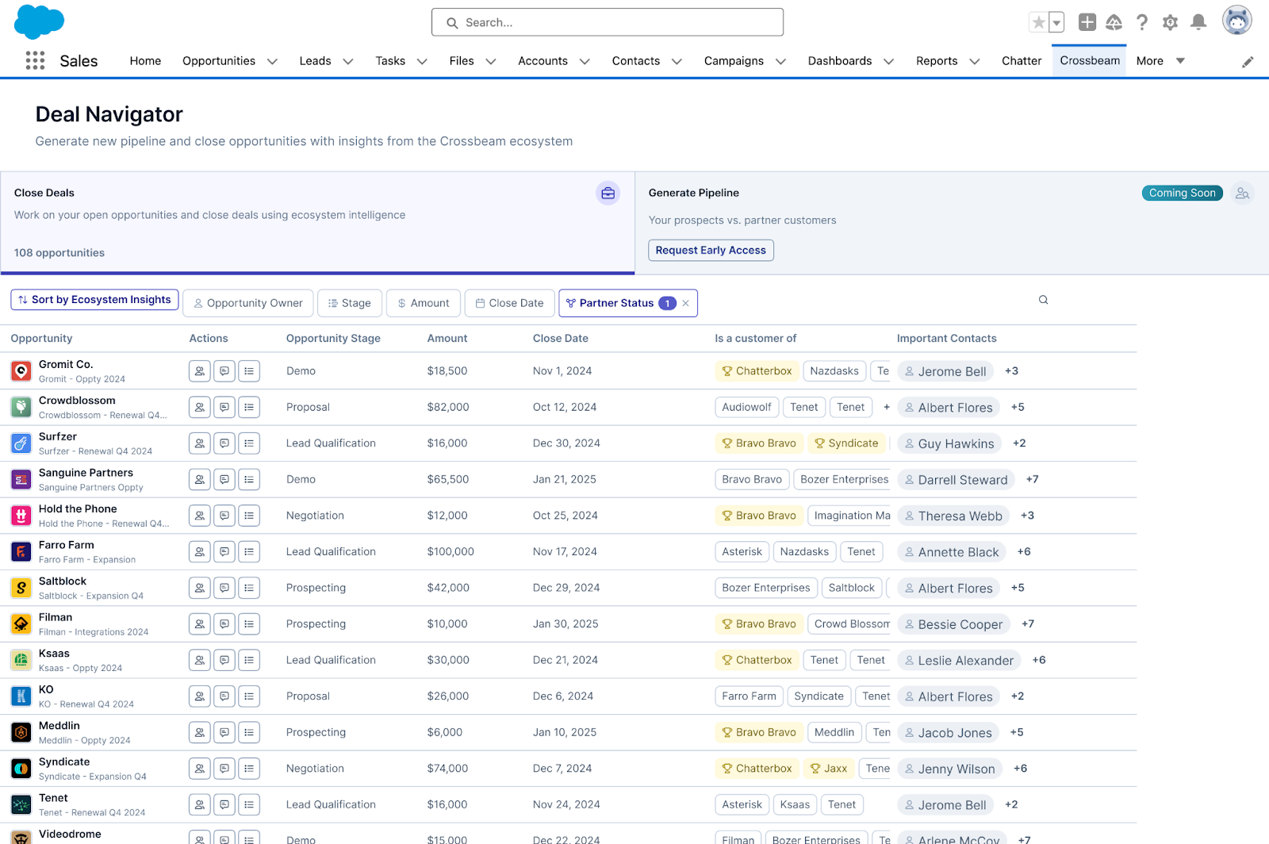Viewport: 1269px width, 844px height.
Task: Click into the global Search field
Action: pos(608,22)
